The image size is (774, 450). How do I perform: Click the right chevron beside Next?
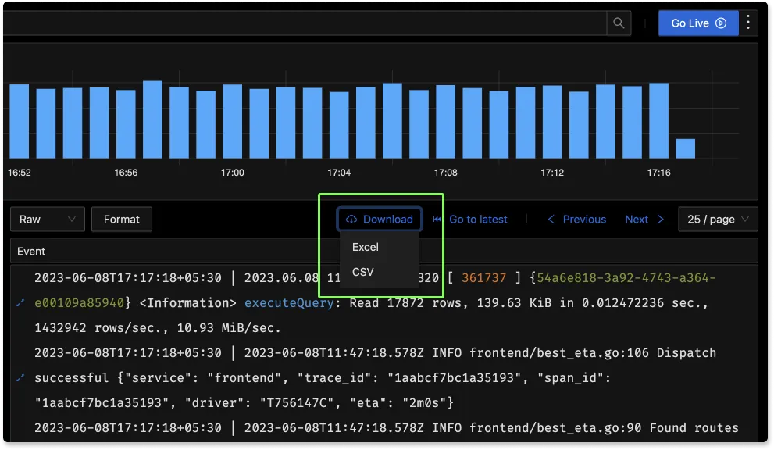661,220
